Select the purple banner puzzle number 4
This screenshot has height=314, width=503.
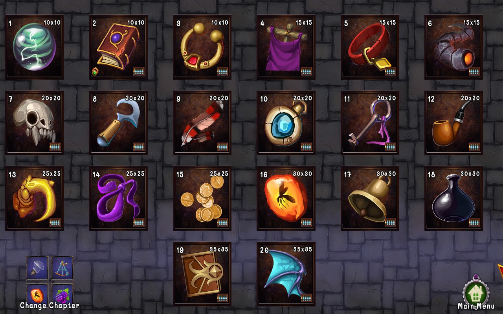[286, 47]
